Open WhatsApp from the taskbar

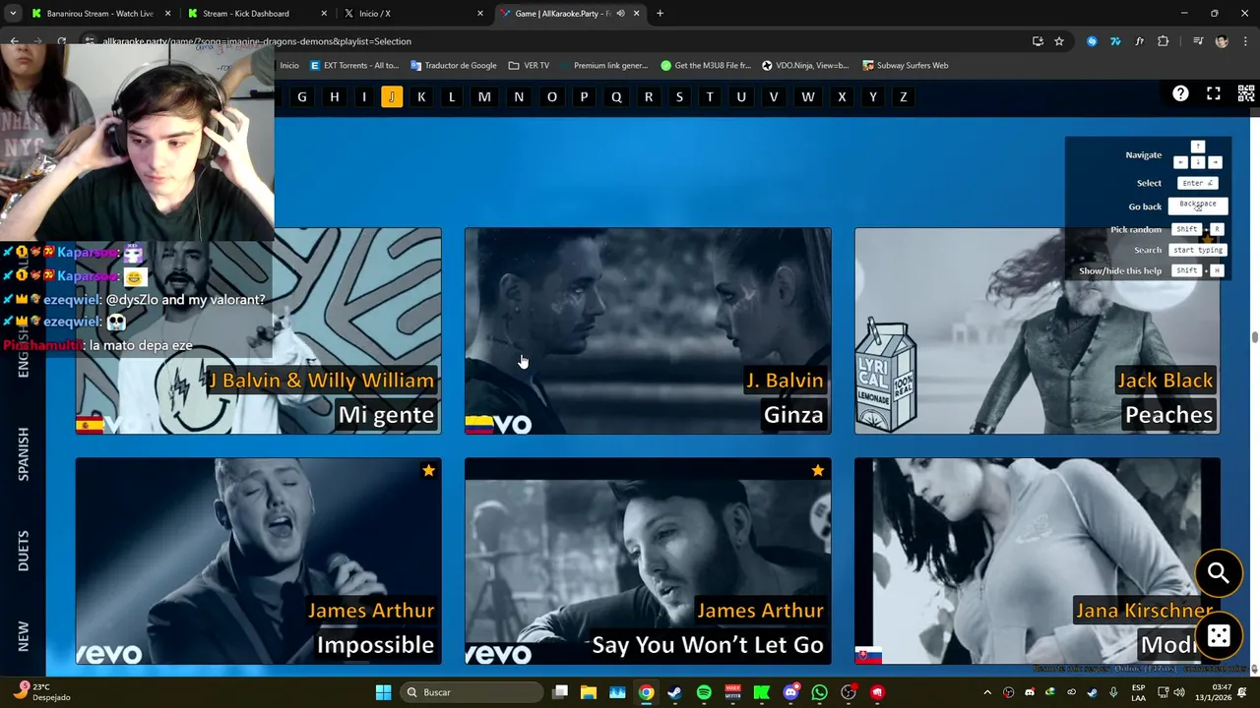pos(819,692)
